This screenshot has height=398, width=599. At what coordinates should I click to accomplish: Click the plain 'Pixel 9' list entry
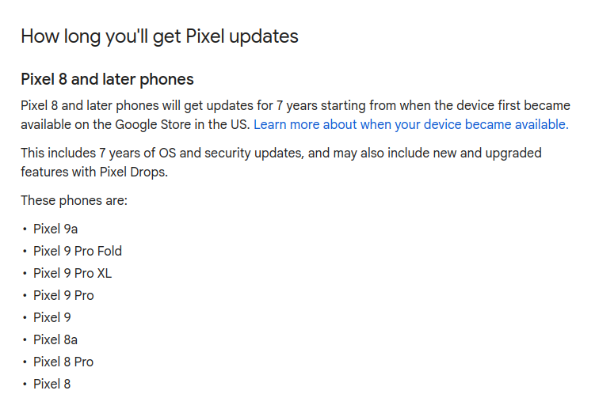coord(52,317)
